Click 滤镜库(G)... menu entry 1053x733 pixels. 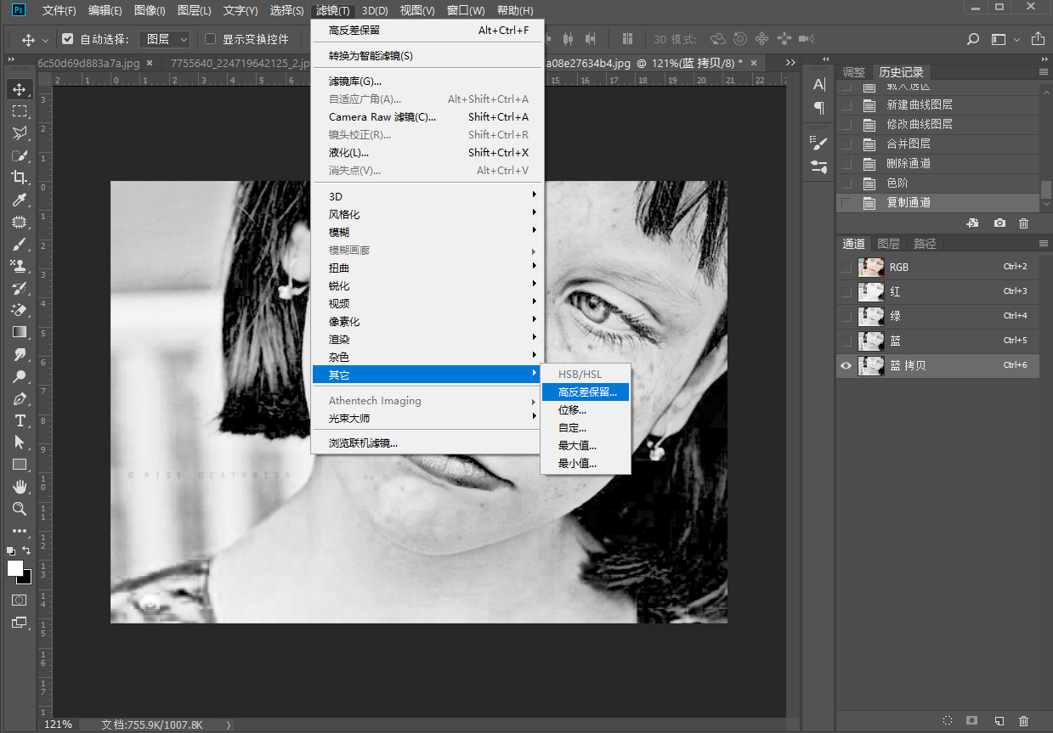pyautogui.click(x=355, y=82)
